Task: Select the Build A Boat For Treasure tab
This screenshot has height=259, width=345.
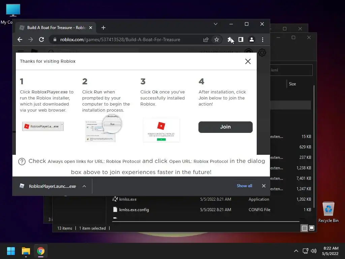Action: tap(56, 28)
